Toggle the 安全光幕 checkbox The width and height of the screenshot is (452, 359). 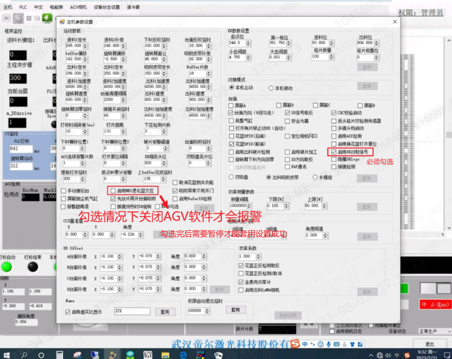(x=287, y=121)
